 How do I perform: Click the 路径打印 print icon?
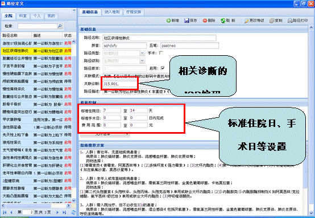point(290,20)
